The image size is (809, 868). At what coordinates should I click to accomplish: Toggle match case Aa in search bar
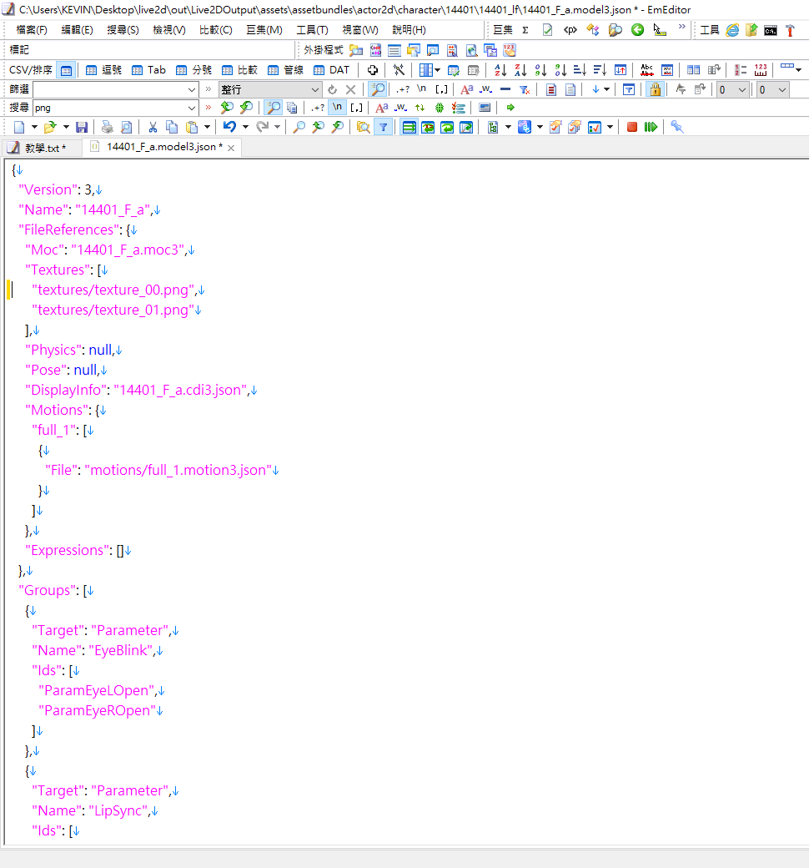(381, 108)
